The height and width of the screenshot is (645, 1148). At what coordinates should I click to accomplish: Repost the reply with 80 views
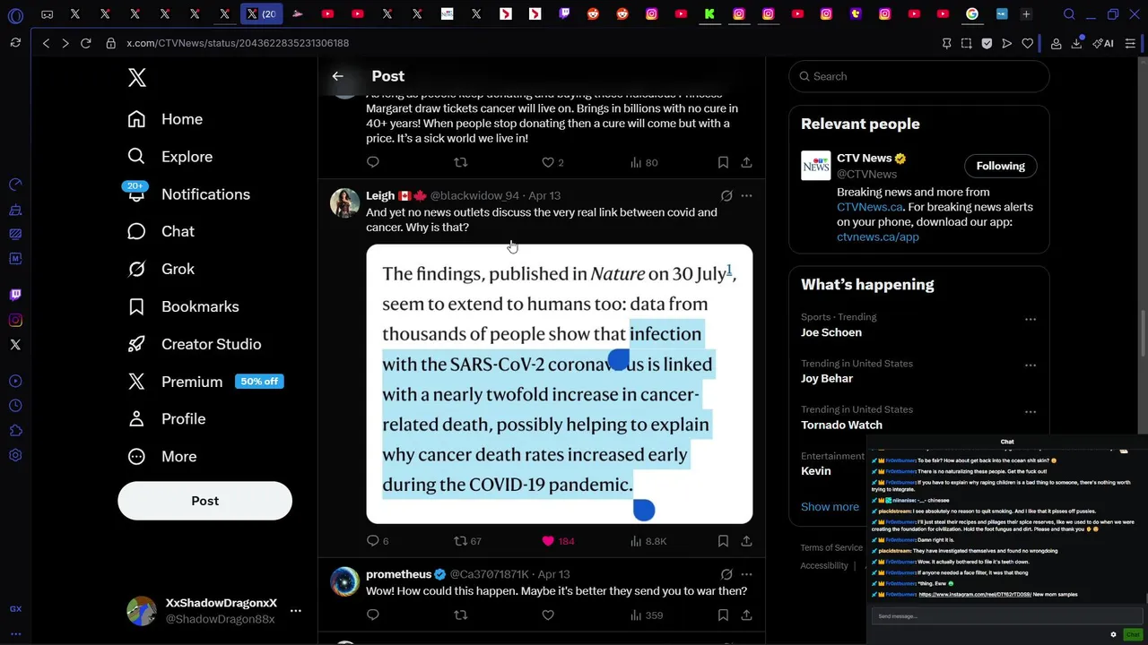pos(460,162)
